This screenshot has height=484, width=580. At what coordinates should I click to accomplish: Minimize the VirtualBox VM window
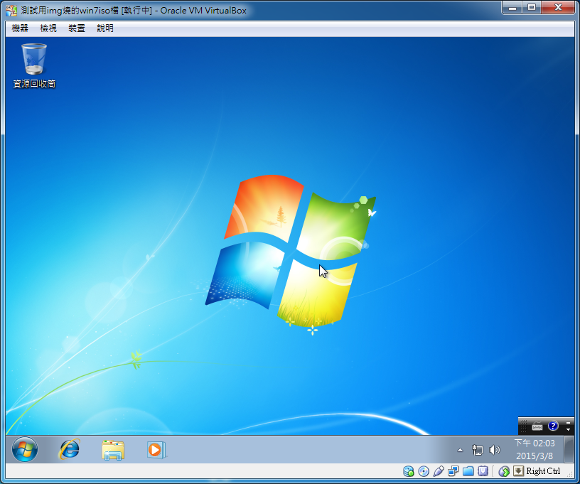tap(512, 7)
